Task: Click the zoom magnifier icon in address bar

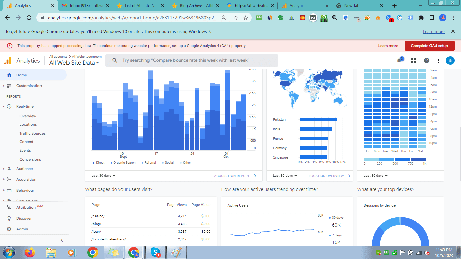Action: tap(224, 18)
